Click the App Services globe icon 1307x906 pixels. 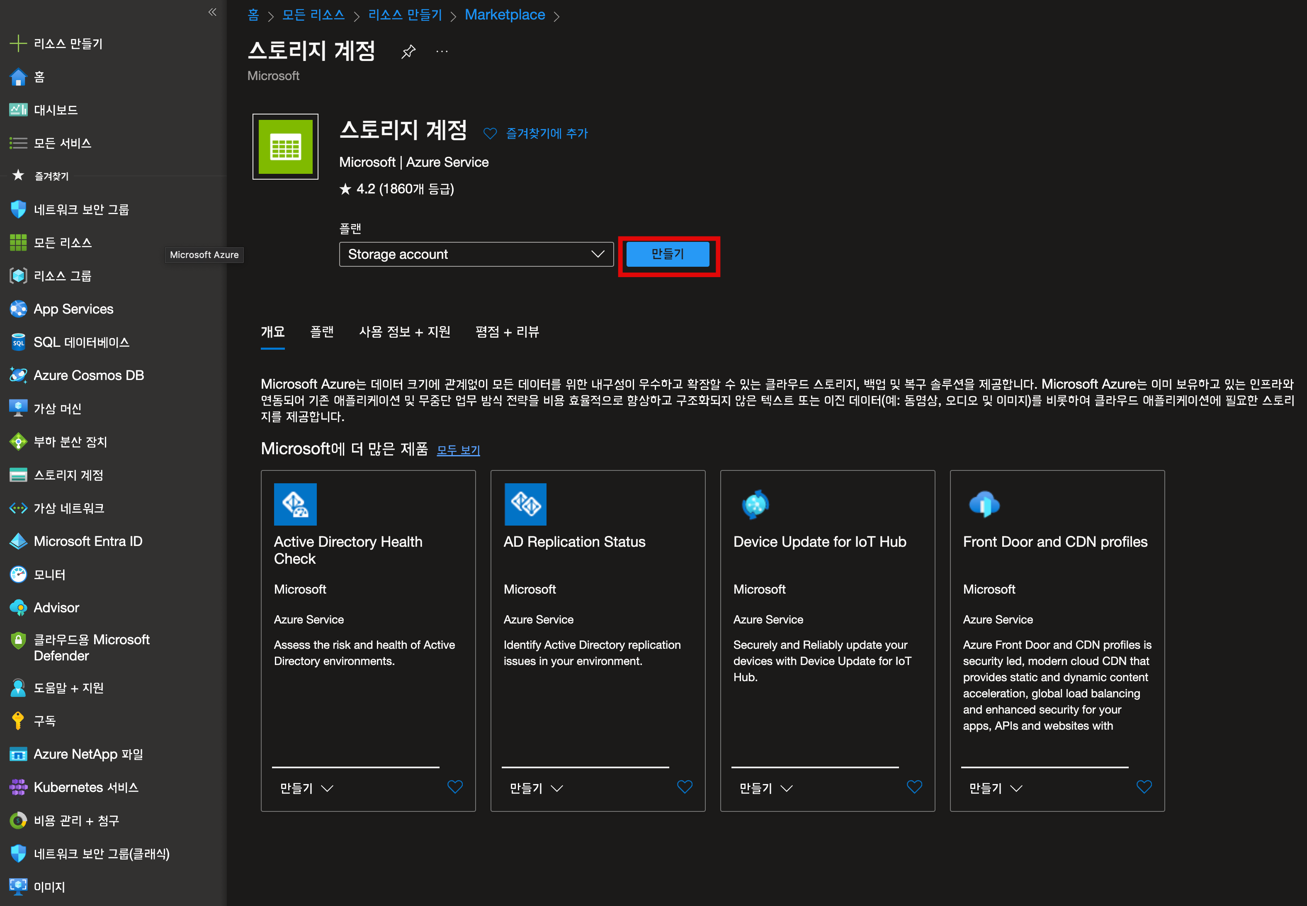[18, 309]
